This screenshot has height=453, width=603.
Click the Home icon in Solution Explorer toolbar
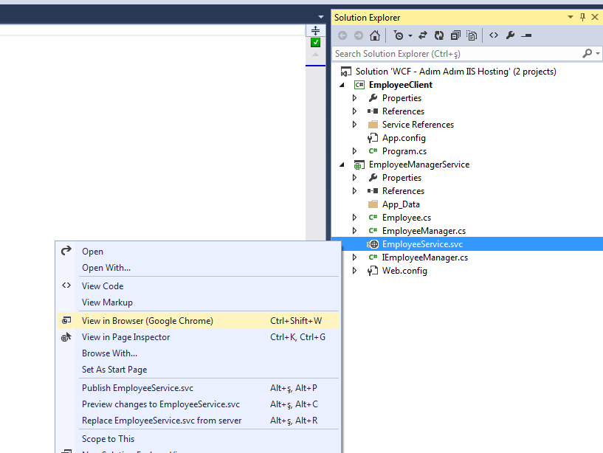(374, 35)
